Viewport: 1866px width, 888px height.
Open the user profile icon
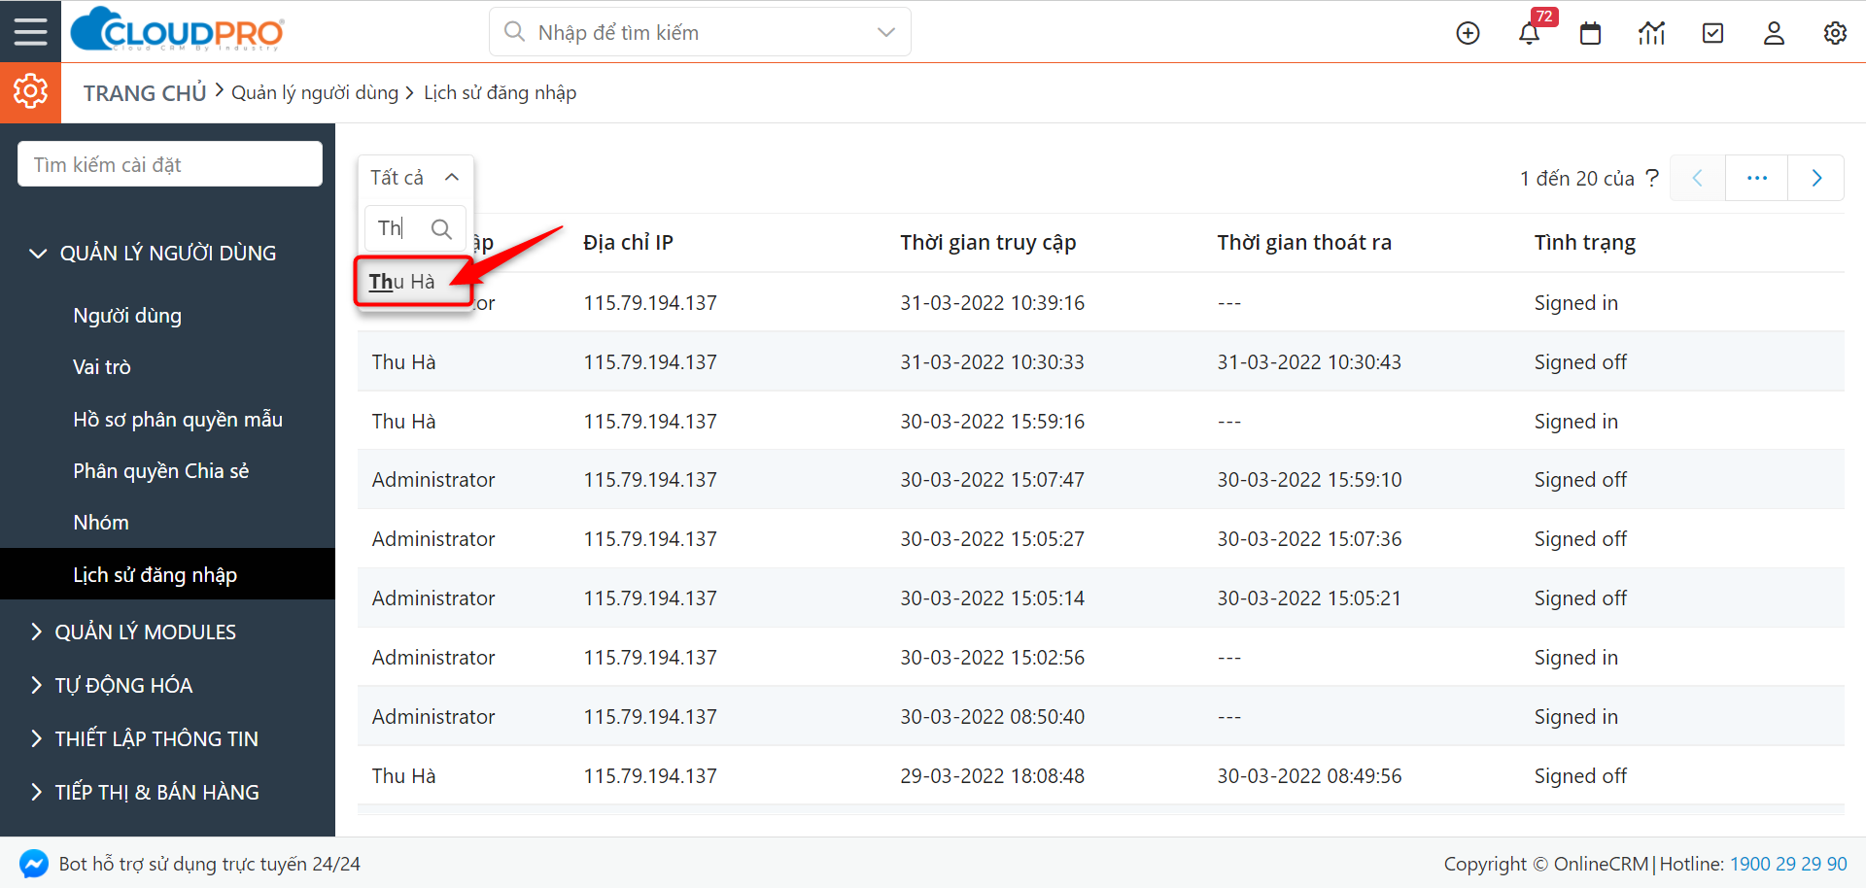tap(1774, 33)
